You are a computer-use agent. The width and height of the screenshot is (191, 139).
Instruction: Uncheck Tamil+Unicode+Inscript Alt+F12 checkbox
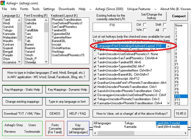tap(95, 79)
